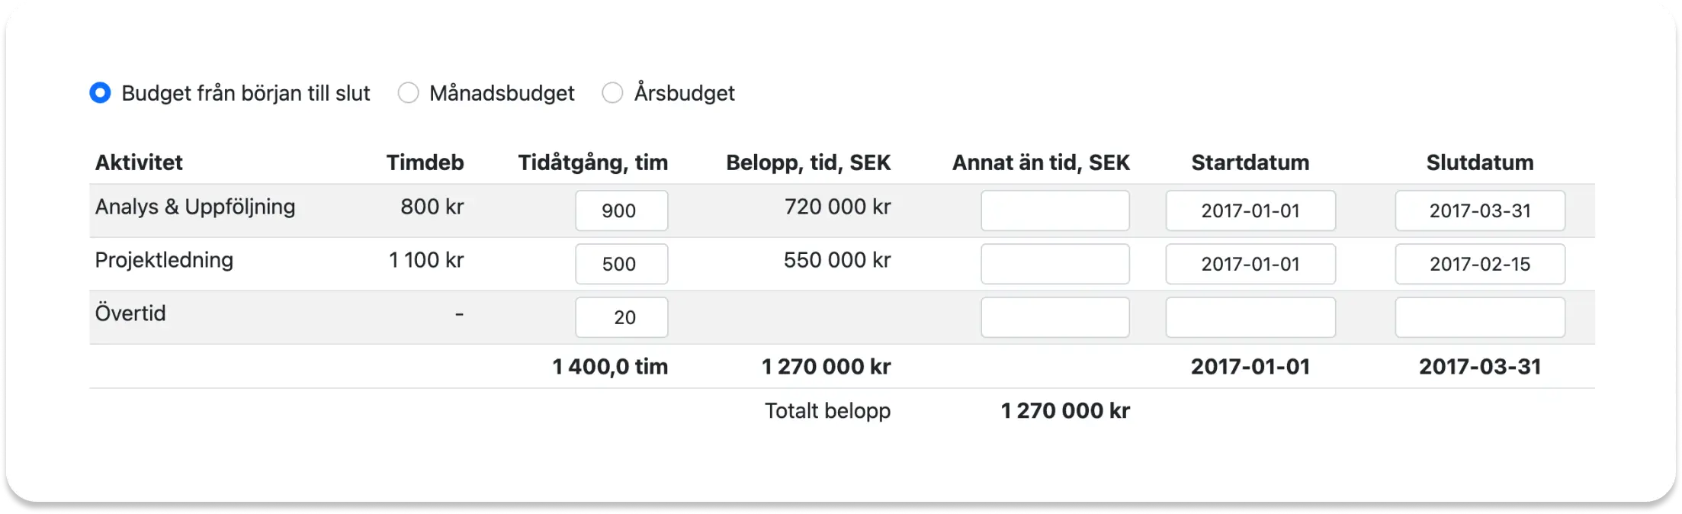The height and width of the screenshot is (514, 1682).
Task: Click the empty Annat än tid field for Projektledning
Action: click(1054, 264)
